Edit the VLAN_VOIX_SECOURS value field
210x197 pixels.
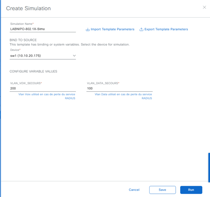click(43, 88)
